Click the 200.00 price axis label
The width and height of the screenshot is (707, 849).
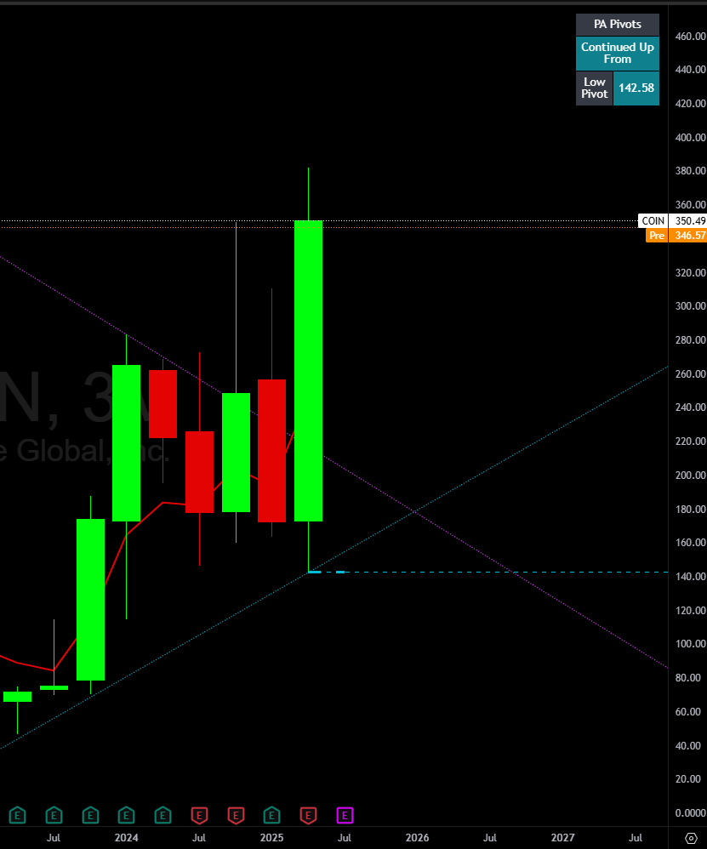coord(690,475)
